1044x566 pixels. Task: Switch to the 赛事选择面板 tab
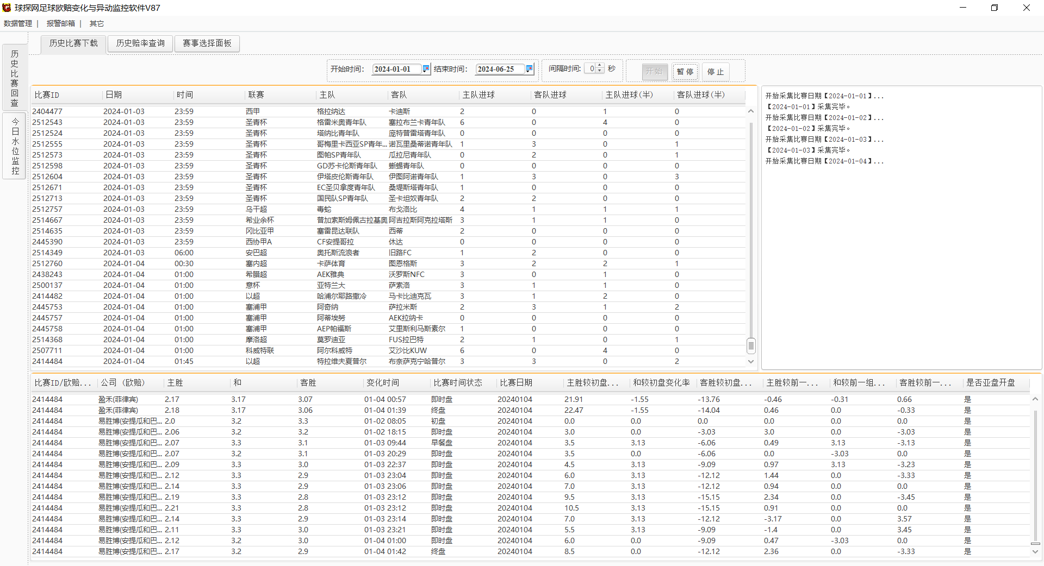(x=207, y=43)
